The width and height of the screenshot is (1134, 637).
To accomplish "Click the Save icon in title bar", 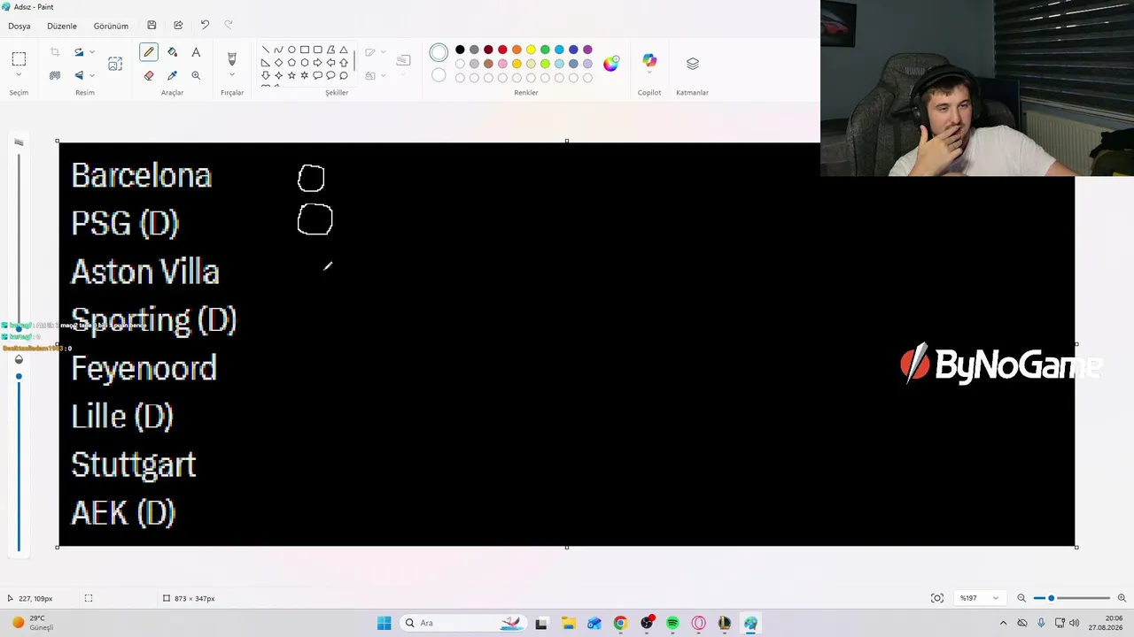I will tap(151, 26).
